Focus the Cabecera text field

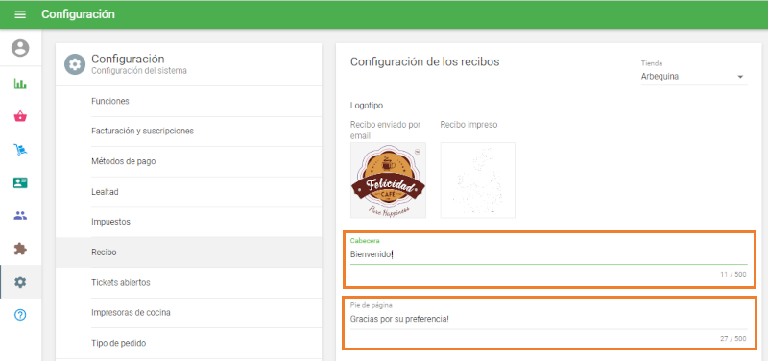click(x=548, y=254)
